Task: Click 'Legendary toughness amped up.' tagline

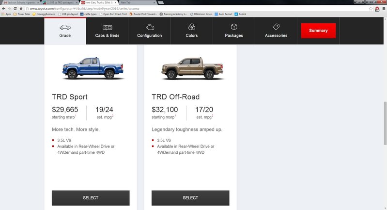Action: click(187, 129)
